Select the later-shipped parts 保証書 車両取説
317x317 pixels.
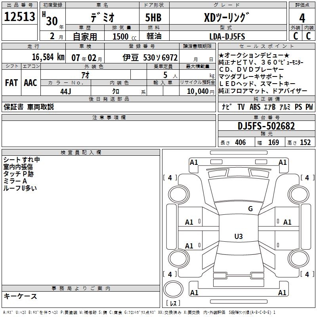[29, 107]
